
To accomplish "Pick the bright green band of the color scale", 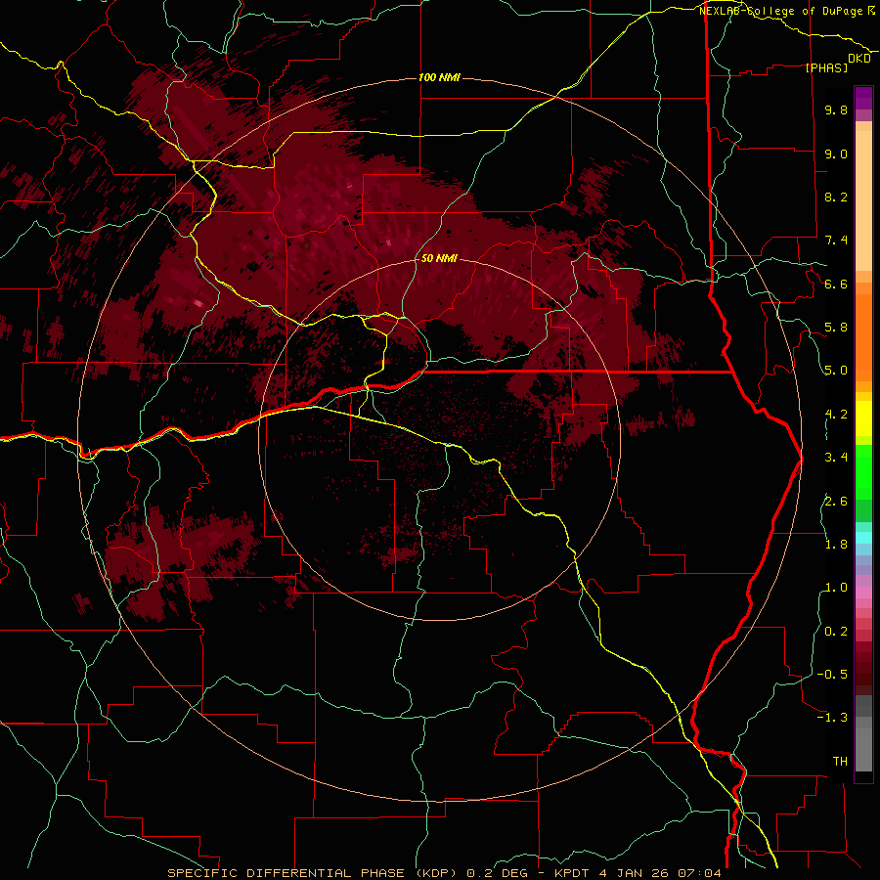I will (x=863, y=471).
